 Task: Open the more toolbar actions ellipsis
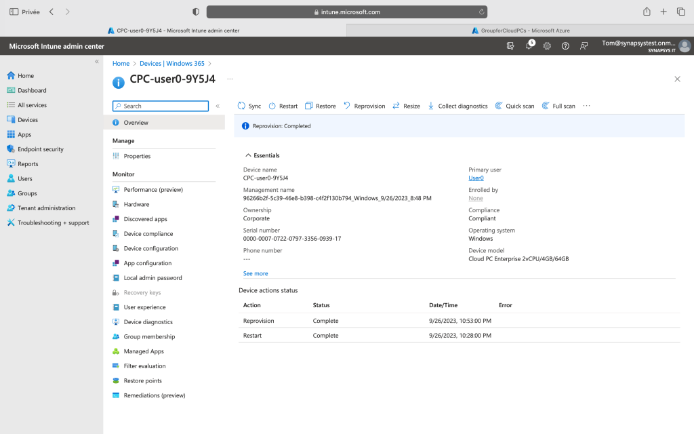(586, 106)
